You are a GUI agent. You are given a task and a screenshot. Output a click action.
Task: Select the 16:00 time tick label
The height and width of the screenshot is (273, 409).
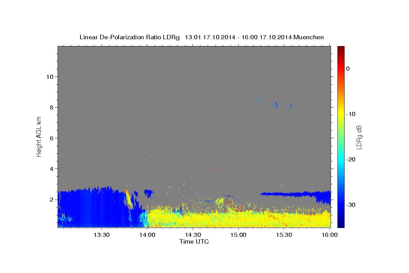point(329,235)
